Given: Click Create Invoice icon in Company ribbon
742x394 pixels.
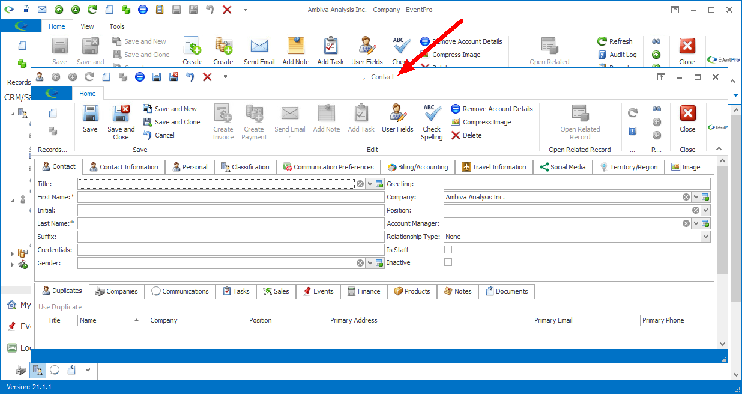Looking at the screenshot, I should [x=192, y=46].
